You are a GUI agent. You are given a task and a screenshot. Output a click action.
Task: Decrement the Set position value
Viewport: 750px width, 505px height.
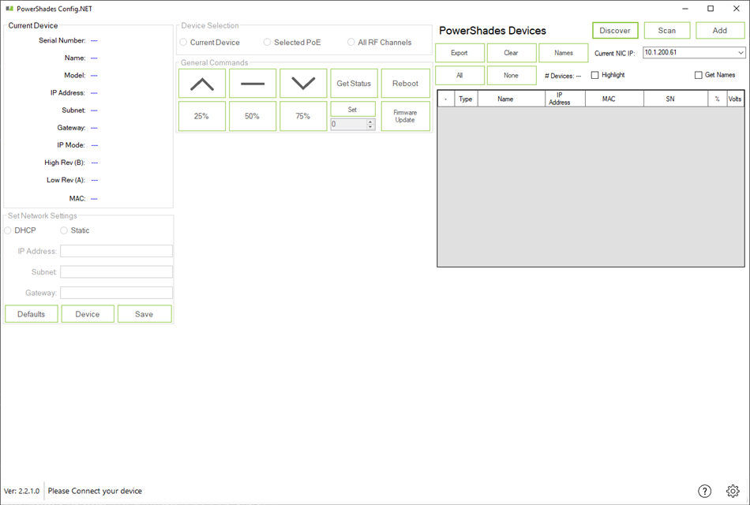(x=370, y=127)
